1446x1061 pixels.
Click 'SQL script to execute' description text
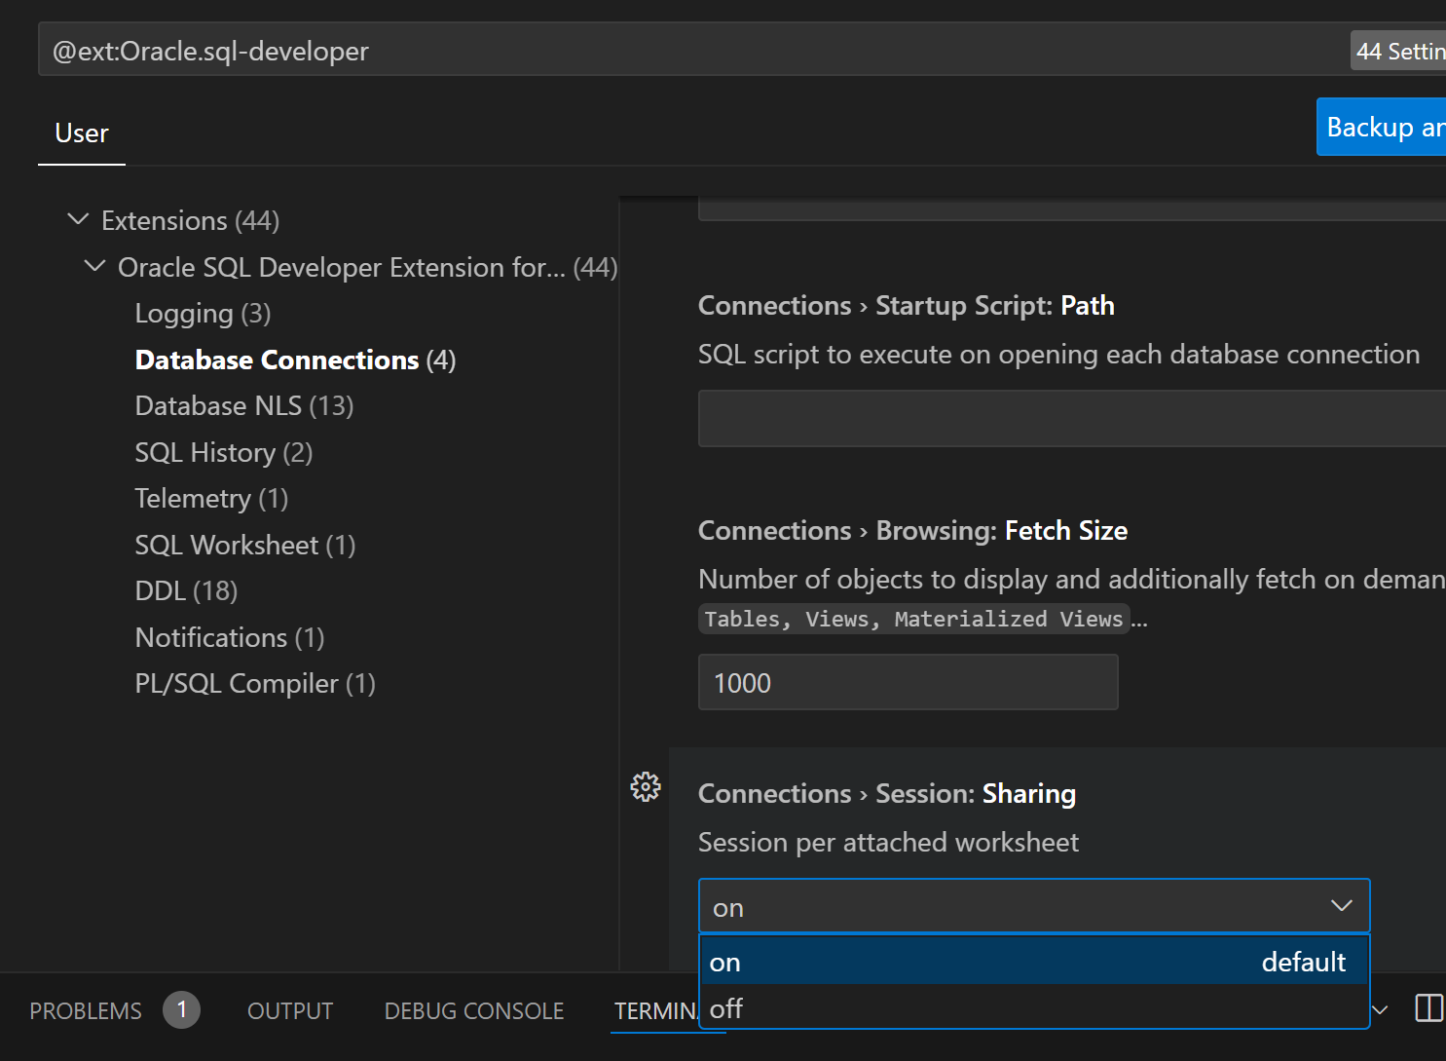point(1058,354)
